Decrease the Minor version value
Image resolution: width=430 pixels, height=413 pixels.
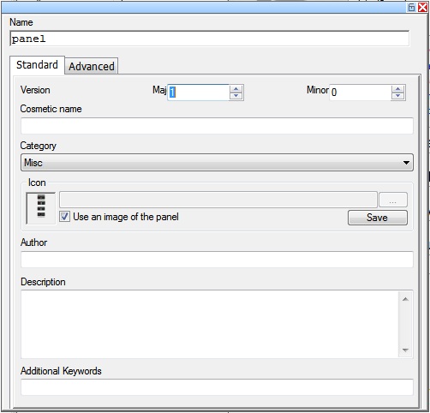(x=398, y=96)
